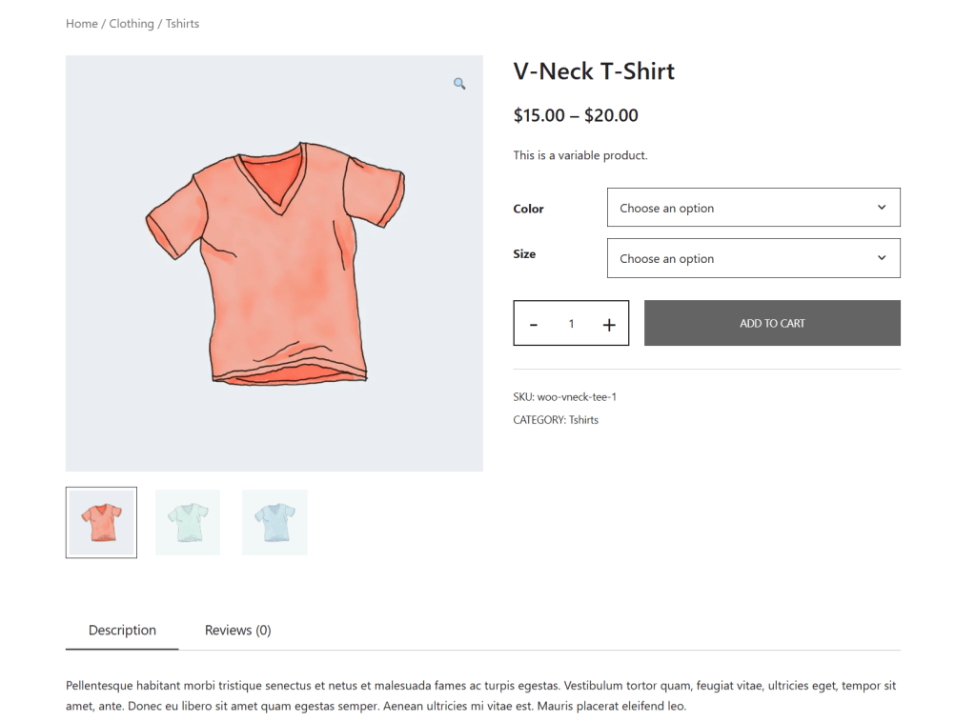976x723 pixels.
Task: Open the Reviews (0) tab
Action: [x=236, y=630]
